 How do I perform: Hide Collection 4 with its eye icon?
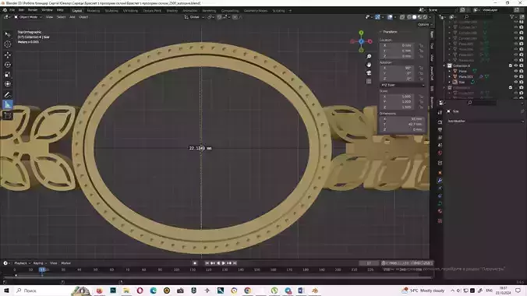click(516, 65)
